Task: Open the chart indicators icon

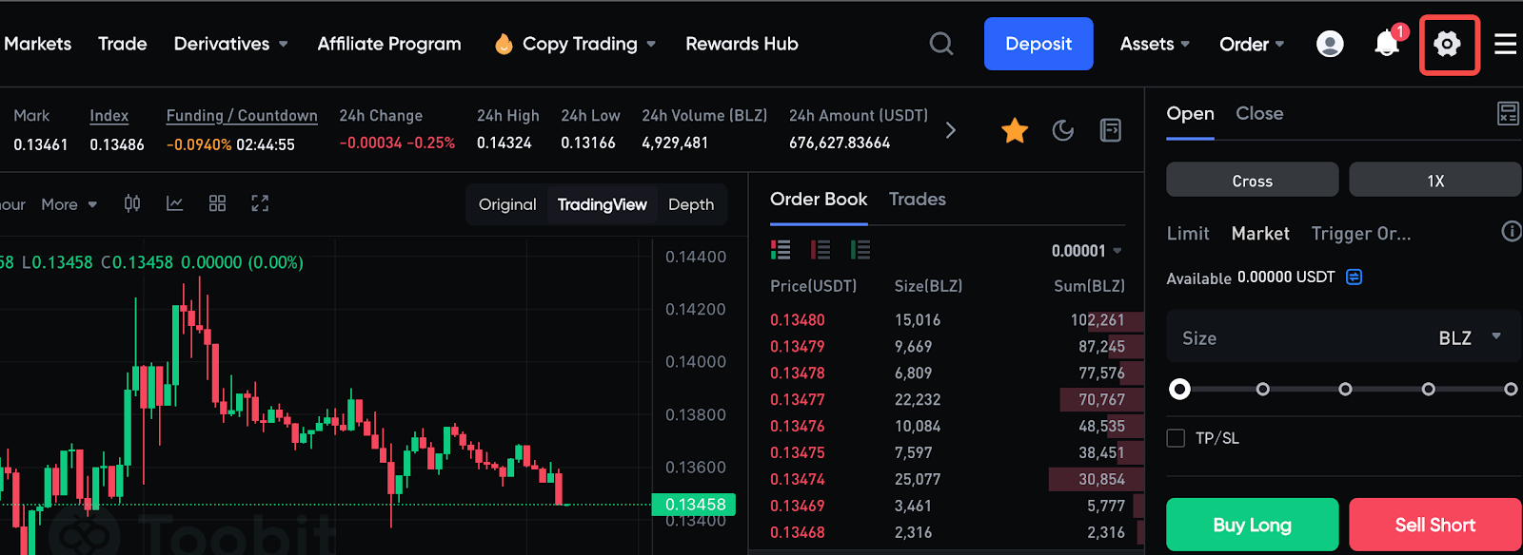Action: coord(174,203)
